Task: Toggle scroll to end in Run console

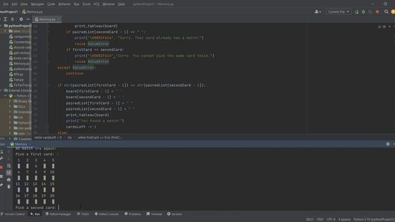Action: (x=9, y=173)
